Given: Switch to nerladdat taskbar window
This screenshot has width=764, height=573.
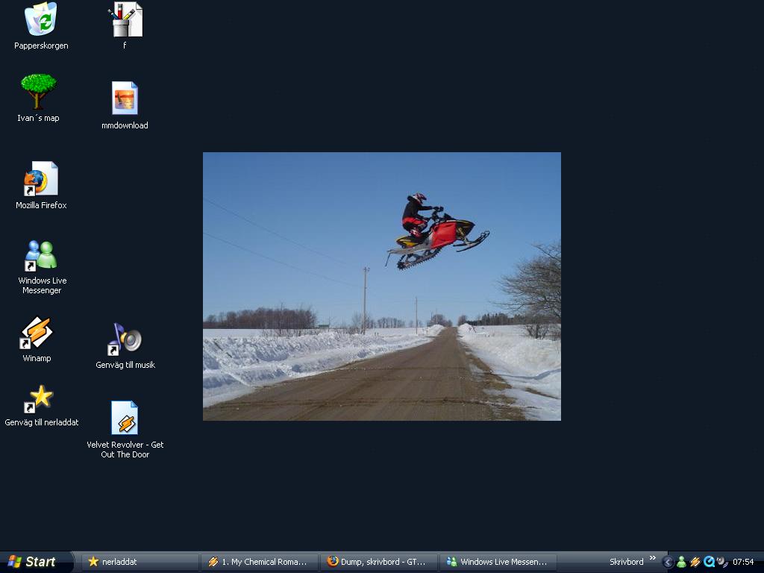Looking at the screenshot, I should pos(140,562).
